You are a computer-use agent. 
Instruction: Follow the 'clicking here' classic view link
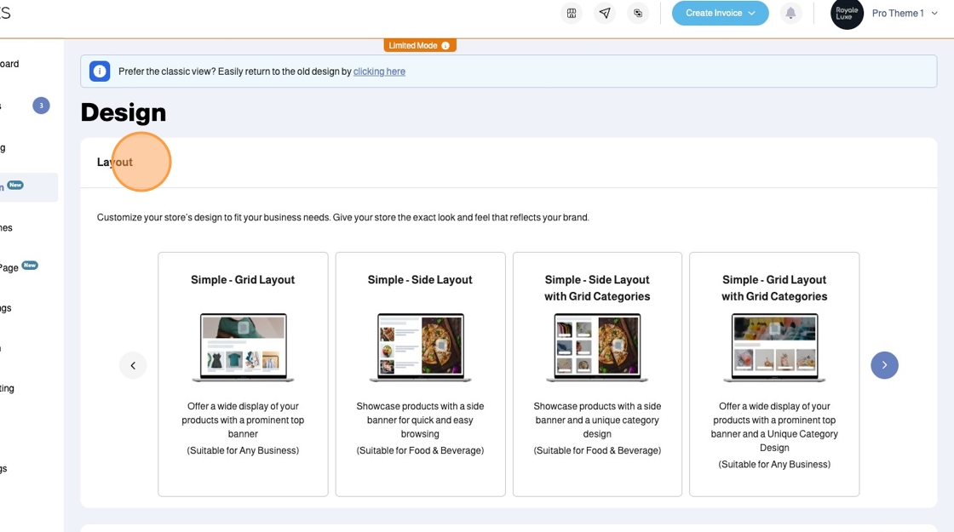tap(379, 72)
